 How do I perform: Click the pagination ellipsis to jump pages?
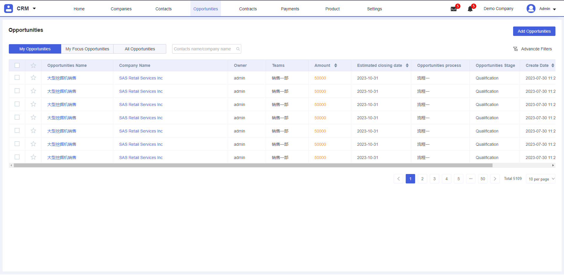tap(471, 179)
